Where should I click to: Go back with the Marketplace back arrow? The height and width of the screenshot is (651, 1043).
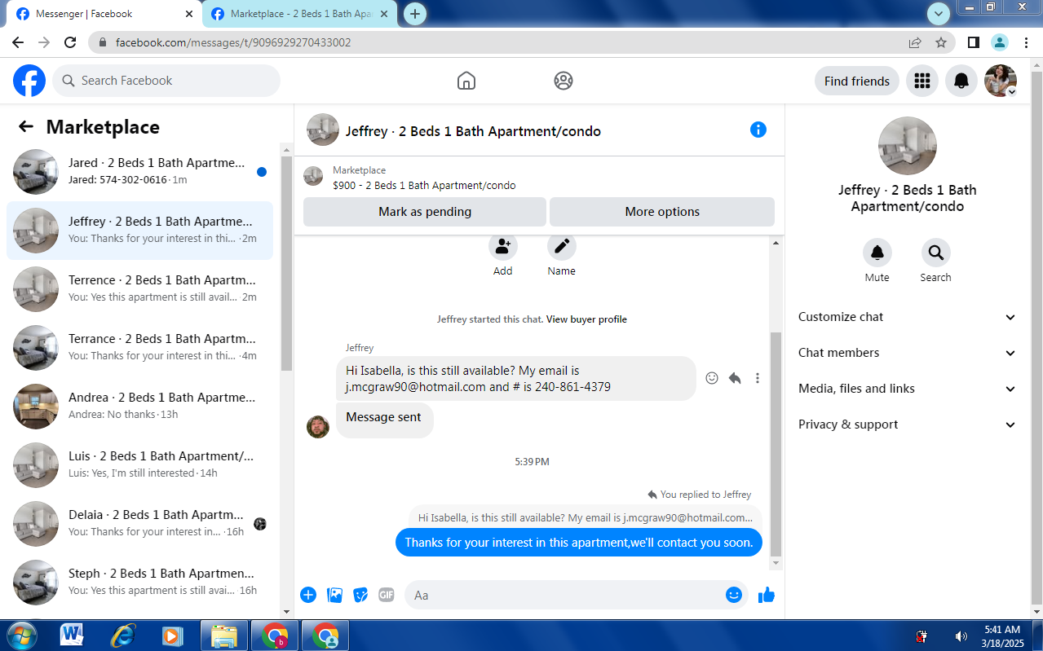pos(26,126)
